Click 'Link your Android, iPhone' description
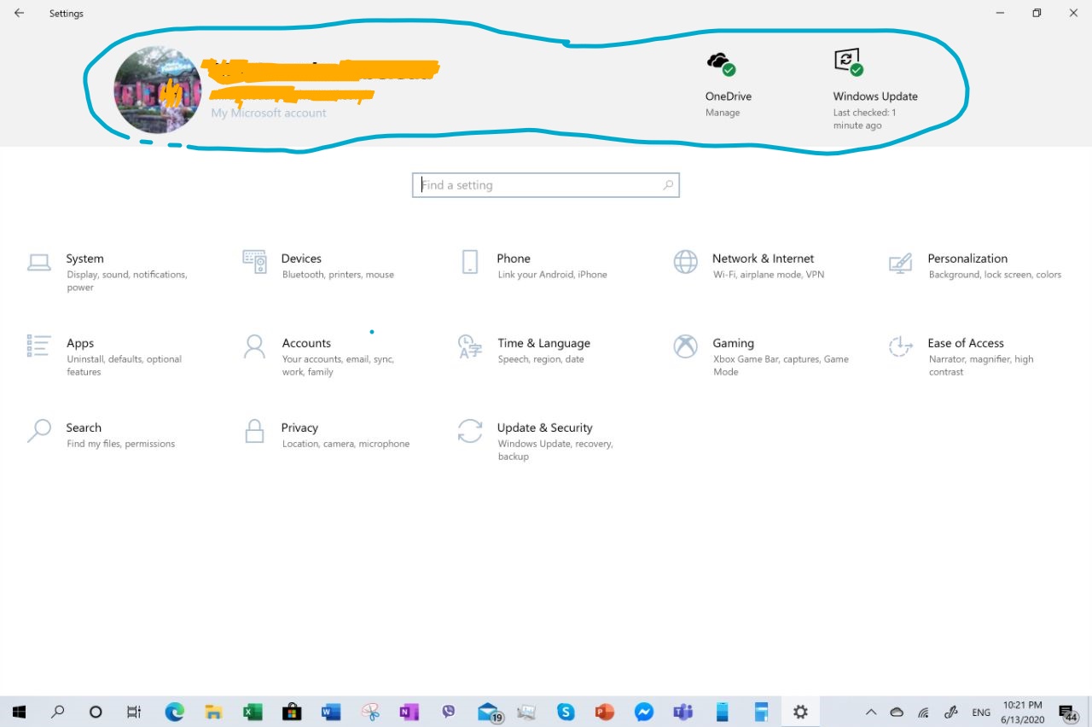The height and width of the screenshot is (727, 1092). tap(553, 275)
